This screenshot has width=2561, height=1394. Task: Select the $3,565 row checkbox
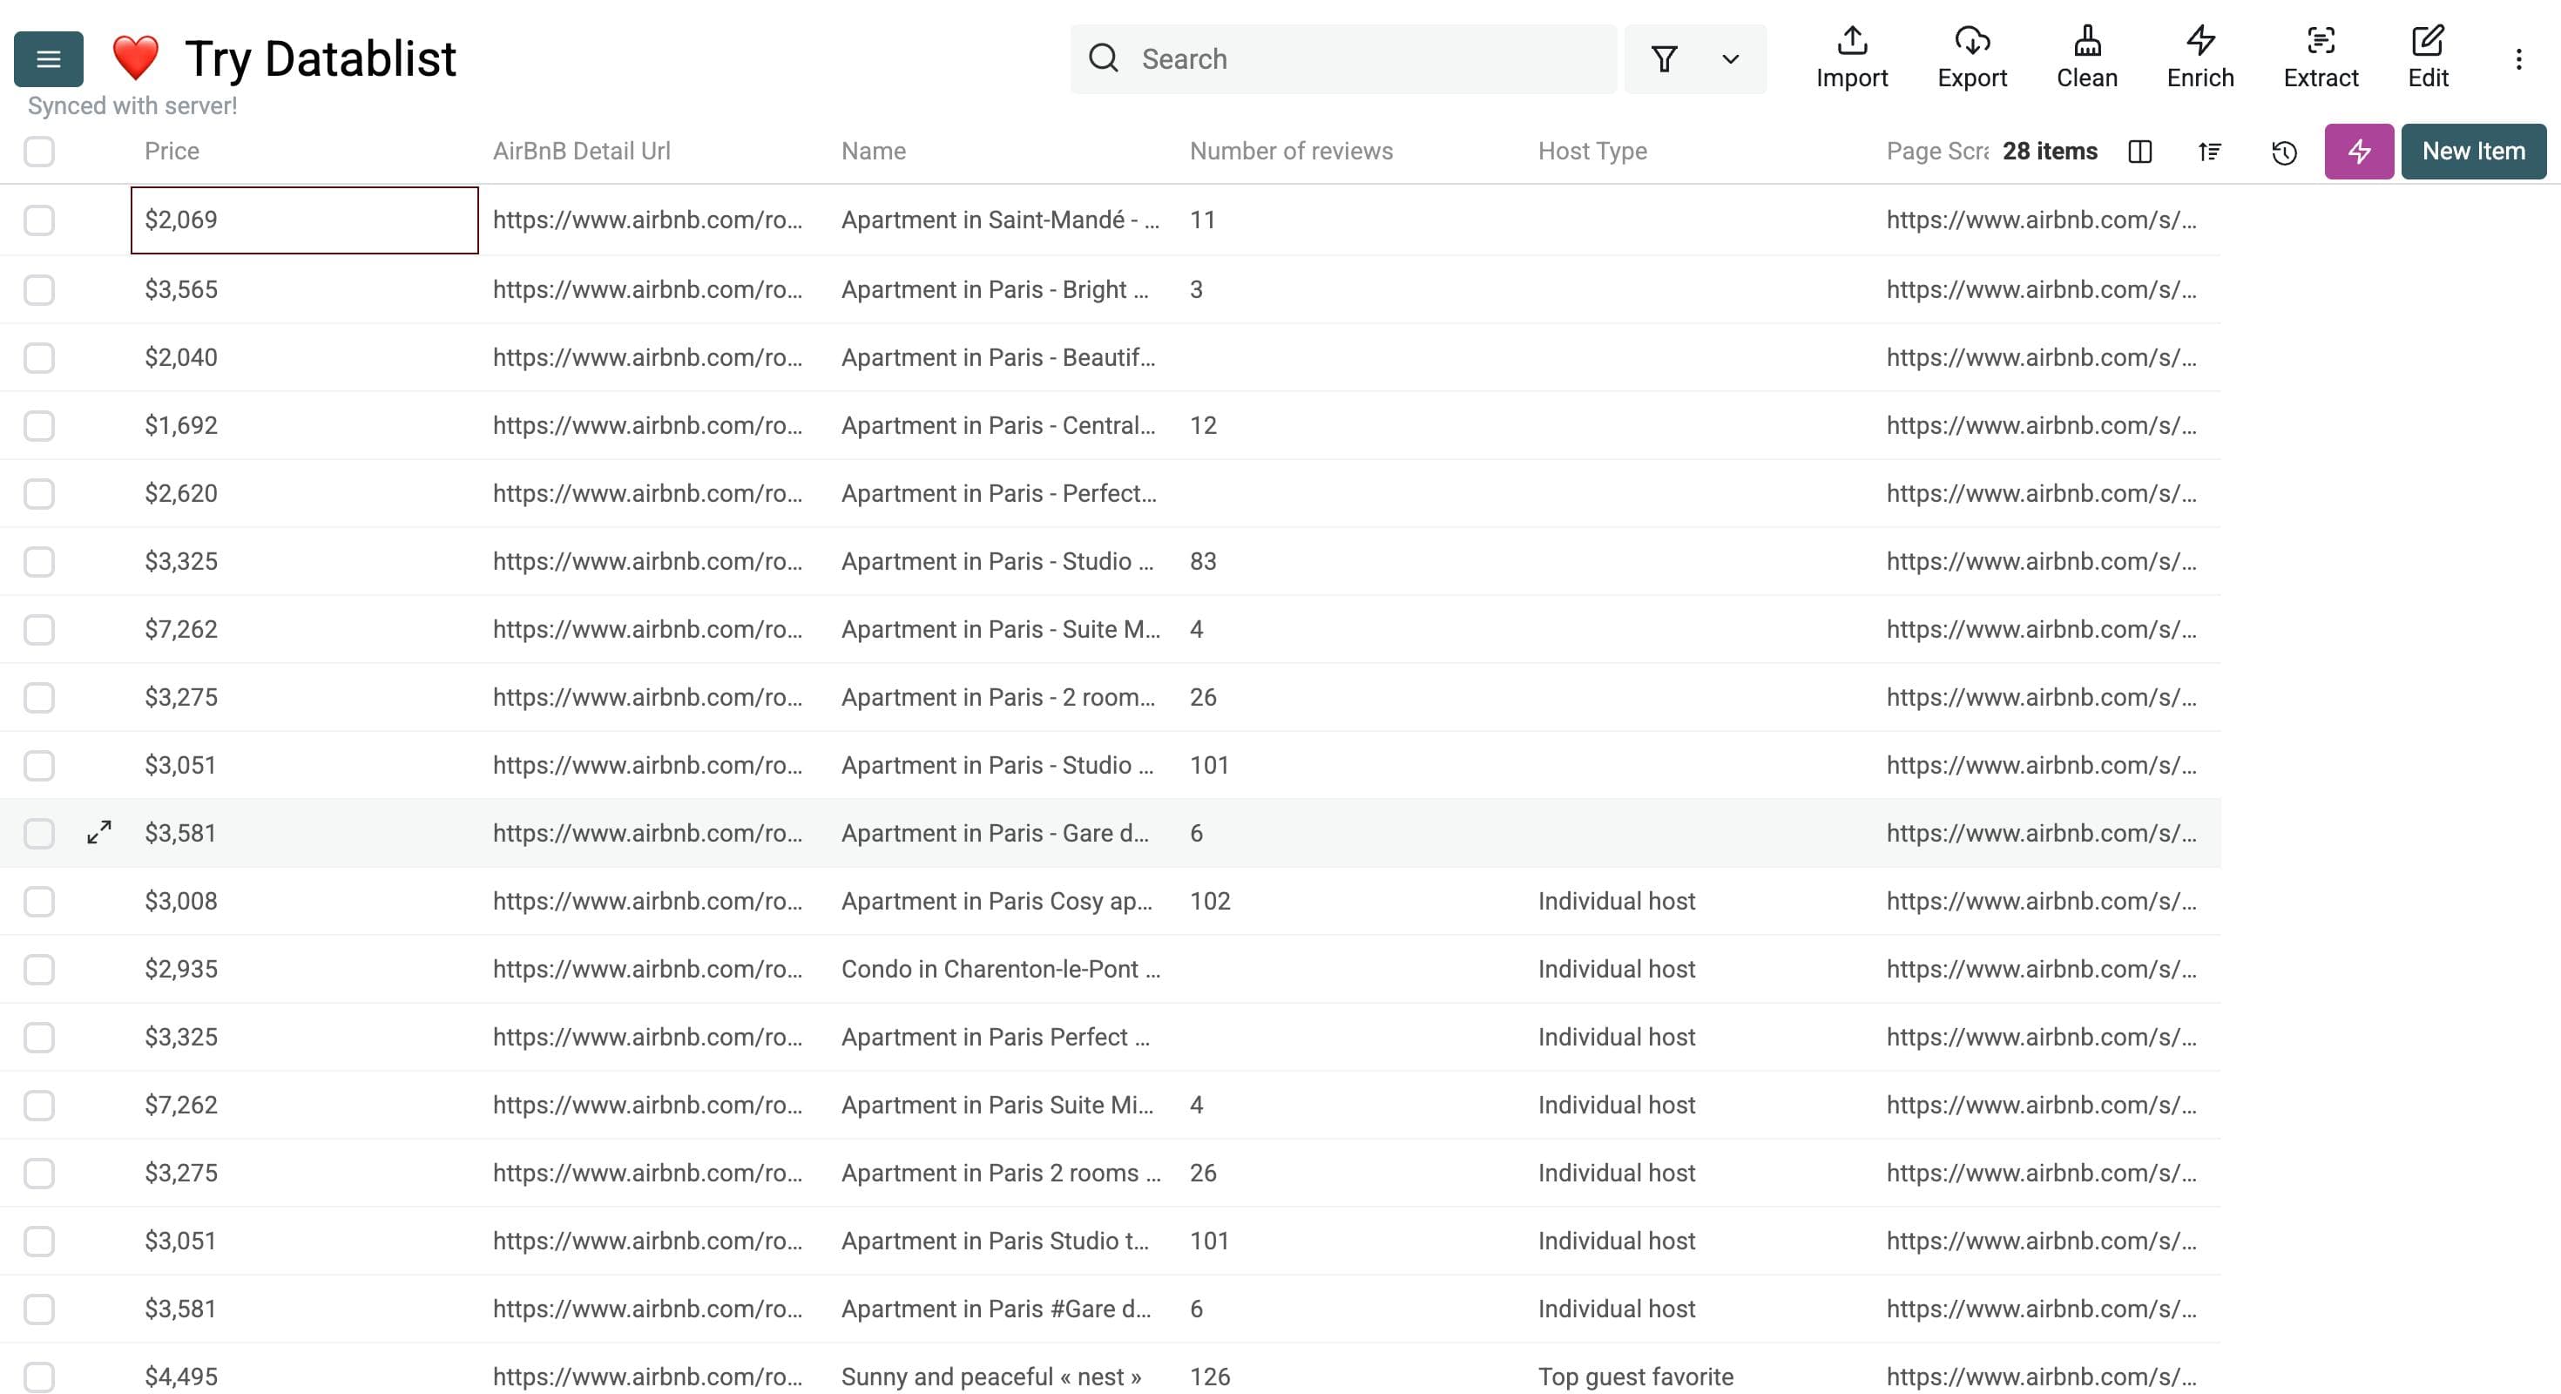click(x=39, y=289)
